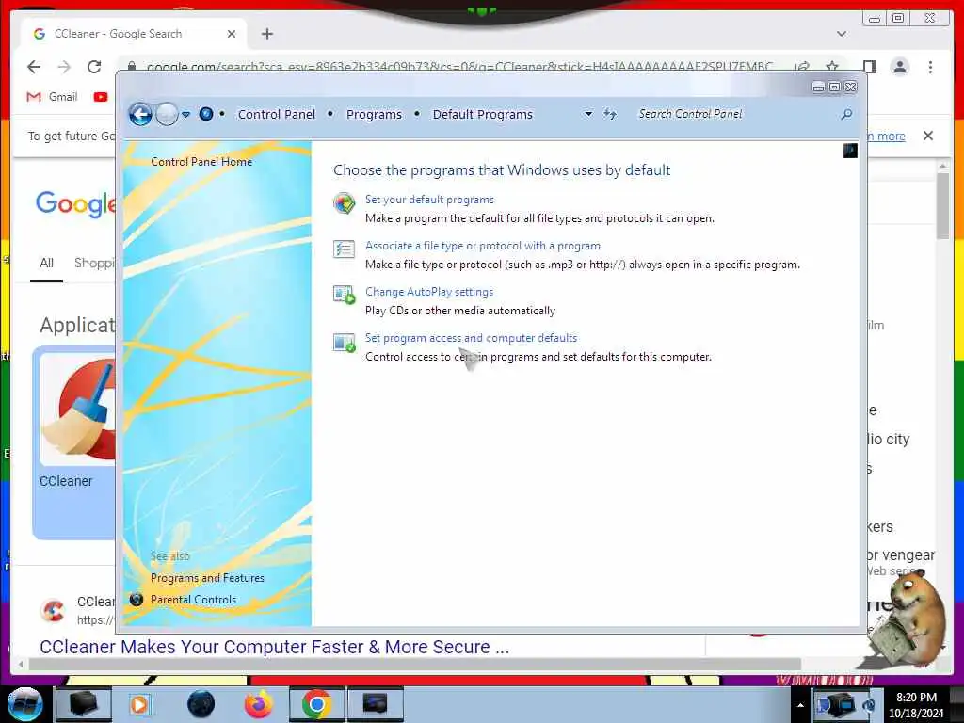964x723 pixels.
Task: Share this page icon in Chrome
Action: [802, 67]
